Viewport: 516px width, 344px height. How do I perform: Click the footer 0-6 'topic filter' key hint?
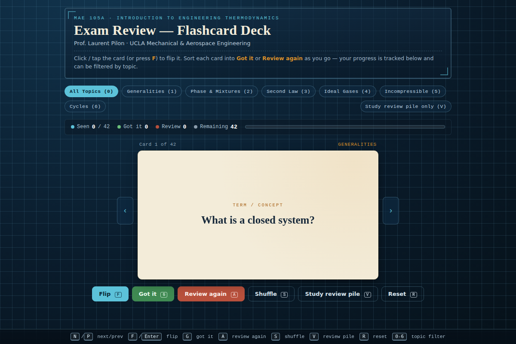click(399, 337)
